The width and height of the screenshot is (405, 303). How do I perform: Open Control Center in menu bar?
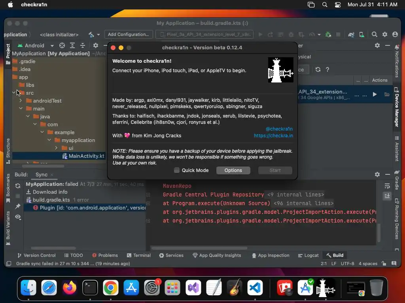[338, 5]
